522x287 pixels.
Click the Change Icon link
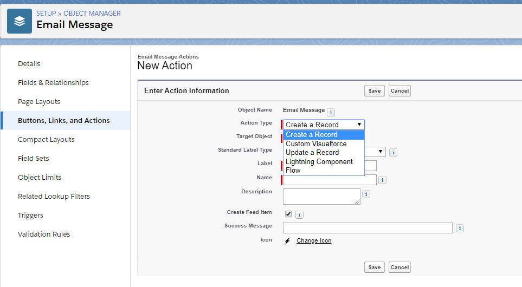pyautogui.click(x=314, y=241)
